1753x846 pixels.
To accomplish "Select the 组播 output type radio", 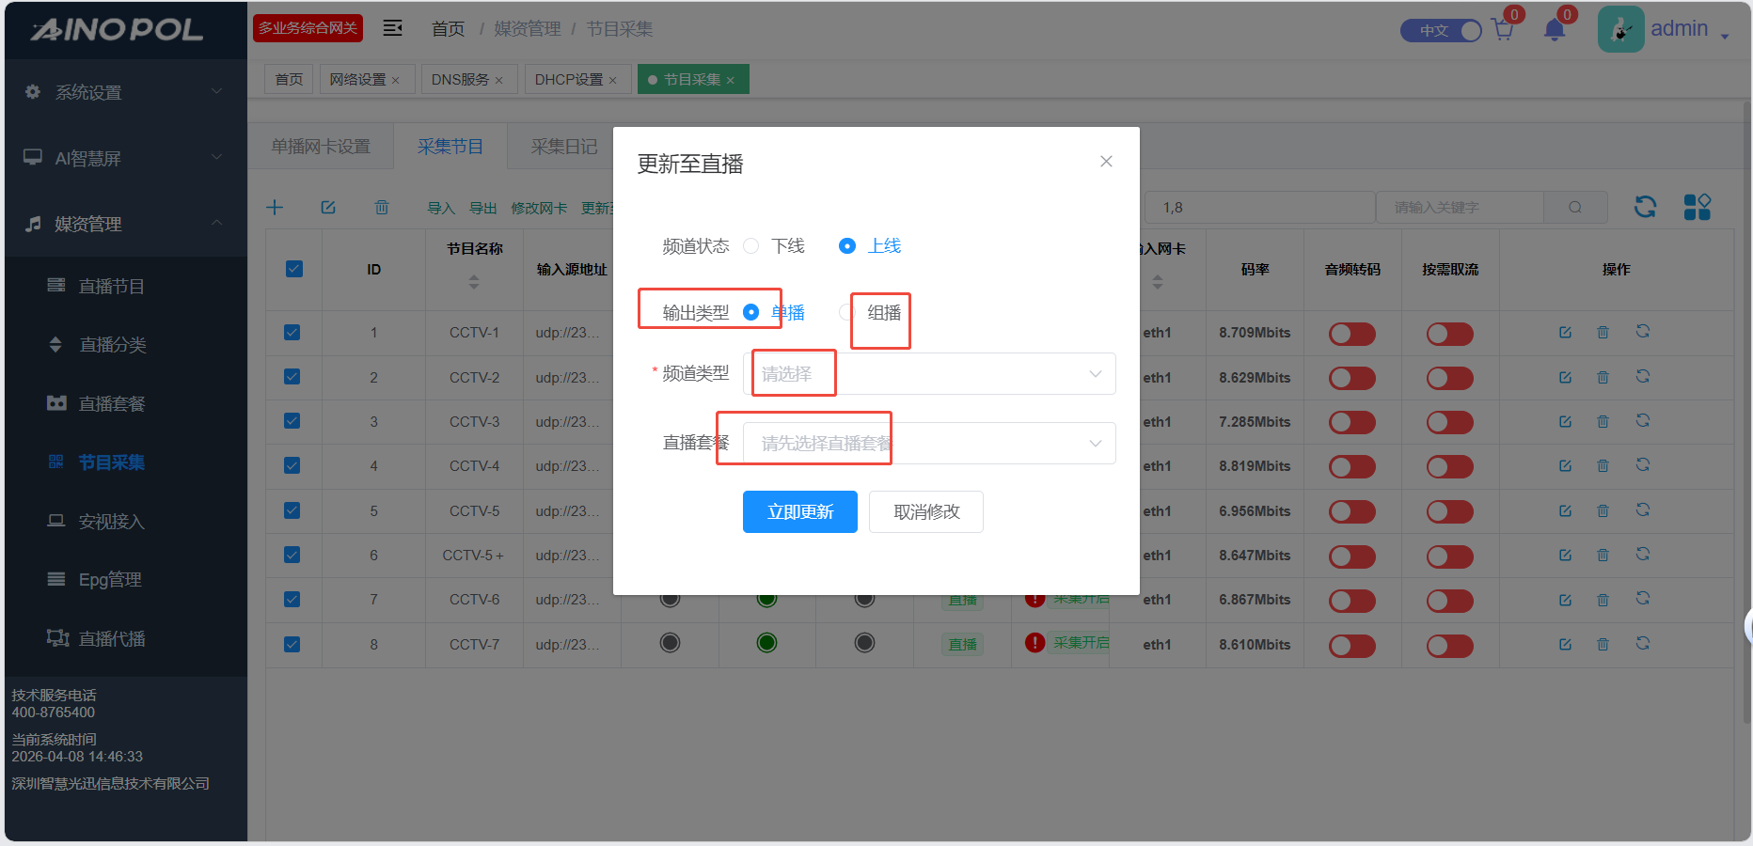I will pos(845,313).
